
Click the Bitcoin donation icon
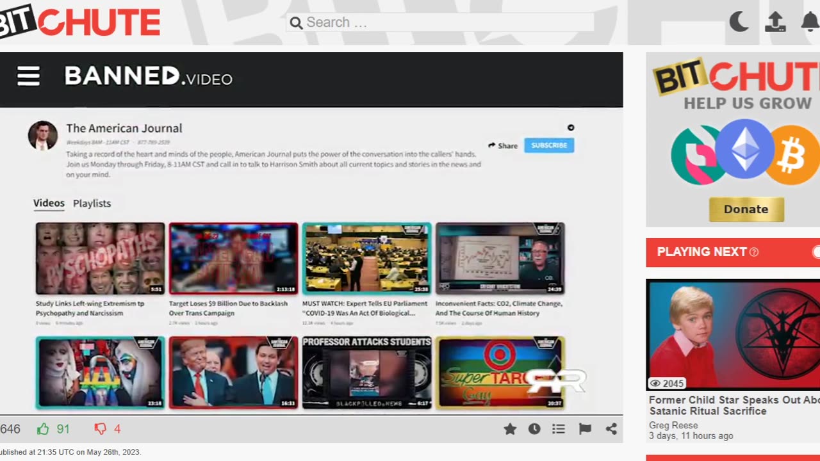coord(793,155)
